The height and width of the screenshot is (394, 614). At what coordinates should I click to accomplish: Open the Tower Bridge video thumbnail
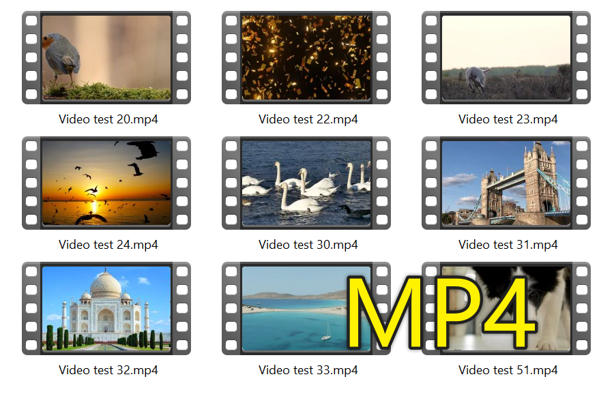[x=507, y=182]
